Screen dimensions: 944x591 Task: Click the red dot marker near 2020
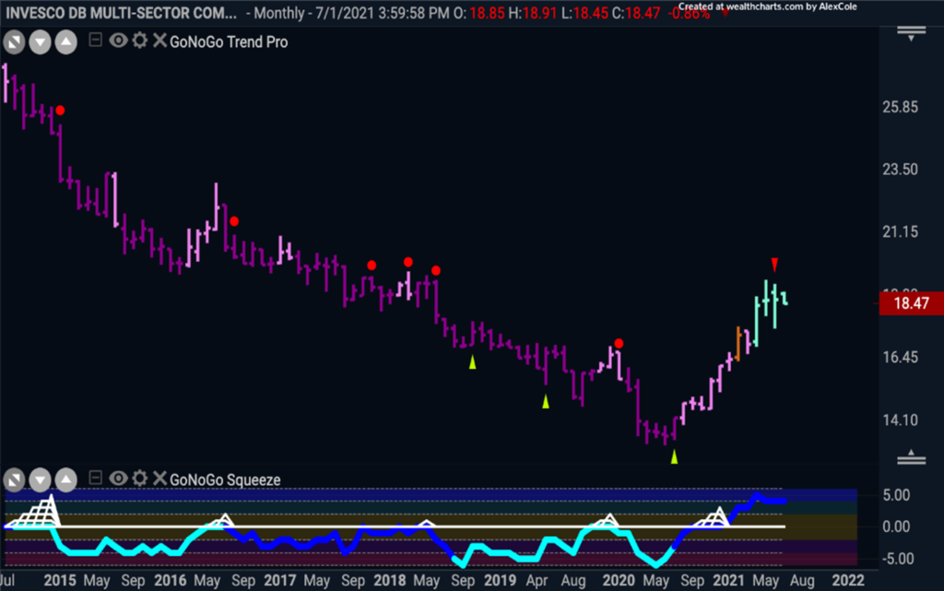coord(619,344)
